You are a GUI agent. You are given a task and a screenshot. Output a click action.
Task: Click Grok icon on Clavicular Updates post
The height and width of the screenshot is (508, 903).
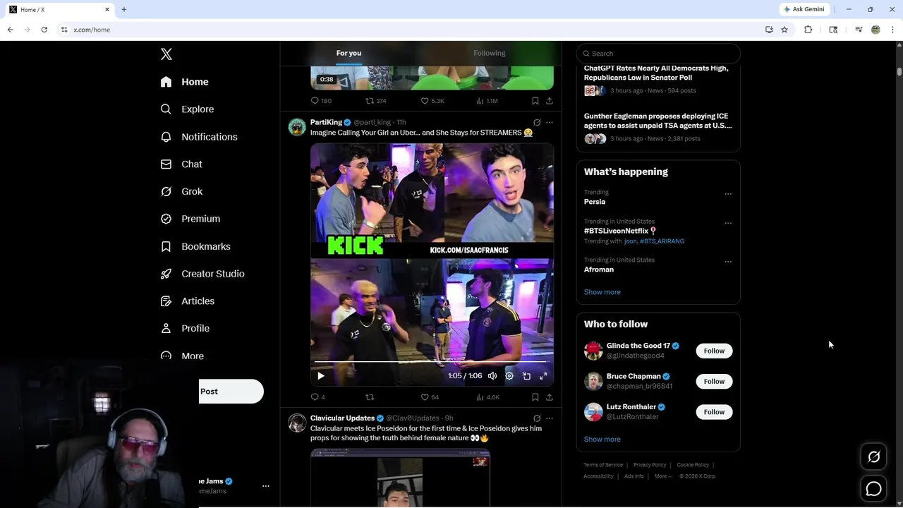point(537,418)
